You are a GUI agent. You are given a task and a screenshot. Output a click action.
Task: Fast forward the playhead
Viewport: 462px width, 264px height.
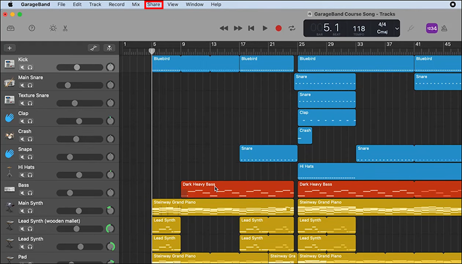pyautogui.click(x=238, y=28)
